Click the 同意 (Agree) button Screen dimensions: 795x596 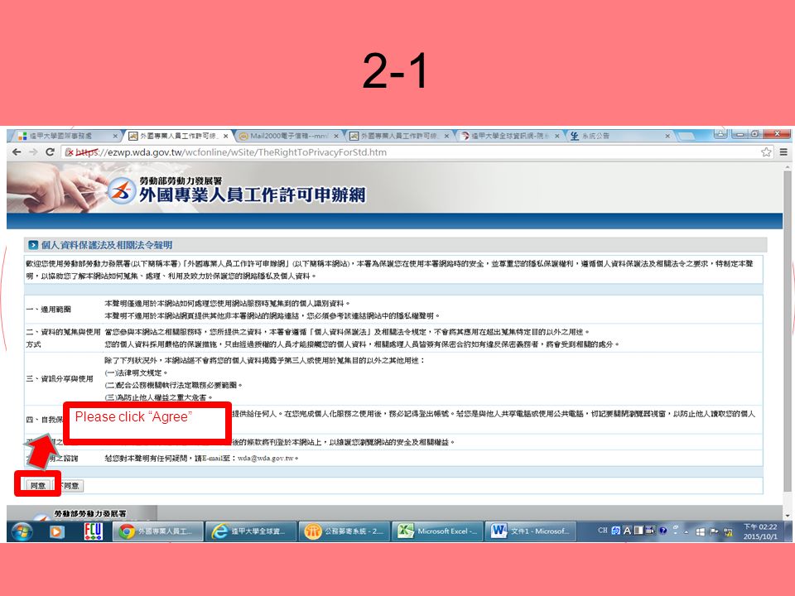(x=38, y=486)
